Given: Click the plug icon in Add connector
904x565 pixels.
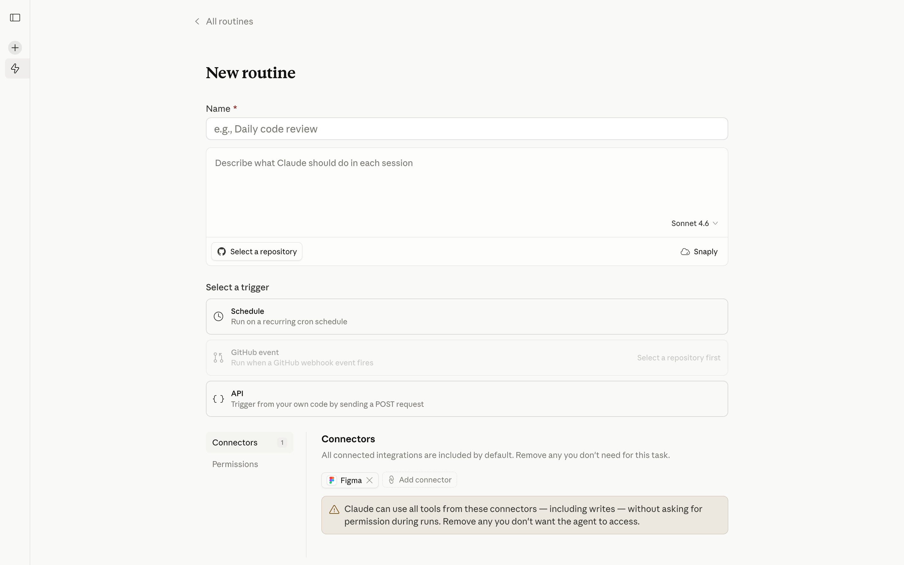Looking at the screenshot, I should pyautogui.click(x=391, y=480).
